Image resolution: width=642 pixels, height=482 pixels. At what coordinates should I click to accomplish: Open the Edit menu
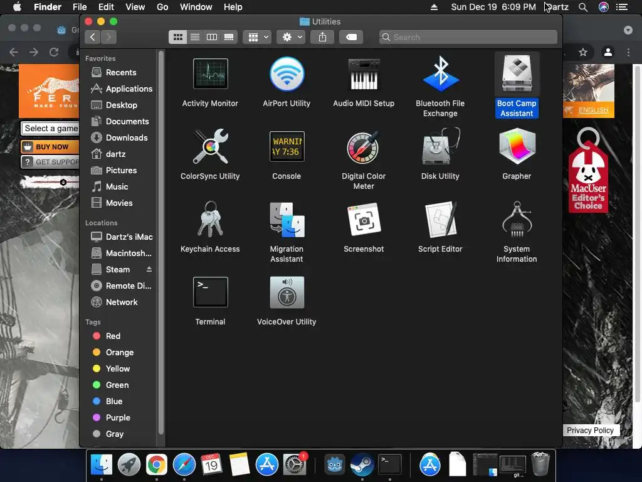pos(106,7)
